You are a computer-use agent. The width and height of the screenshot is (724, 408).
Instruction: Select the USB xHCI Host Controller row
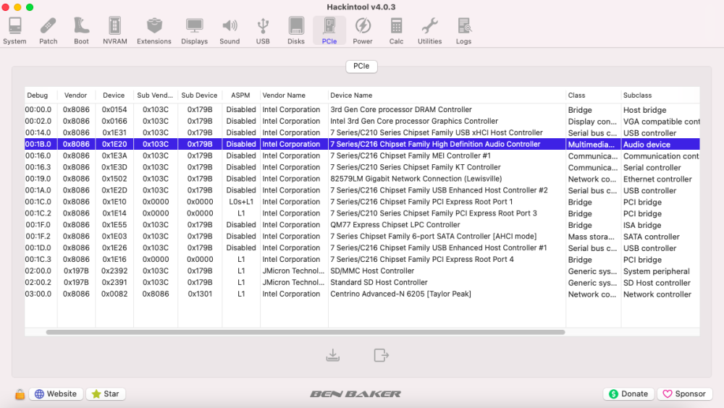pyautogui.click(x=362, y=133)
